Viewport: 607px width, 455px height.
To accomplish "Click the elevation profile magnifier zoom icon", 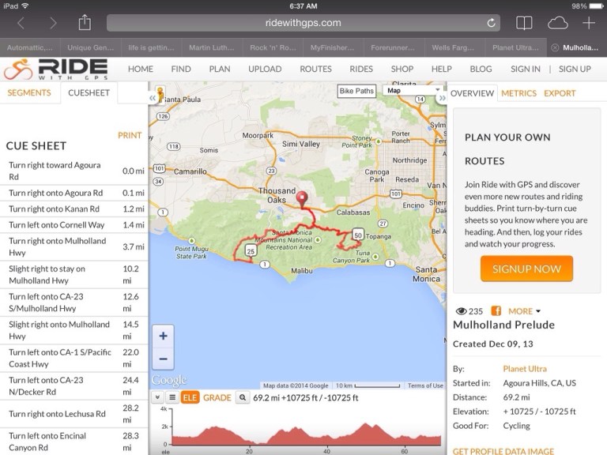I will (243, 397).
